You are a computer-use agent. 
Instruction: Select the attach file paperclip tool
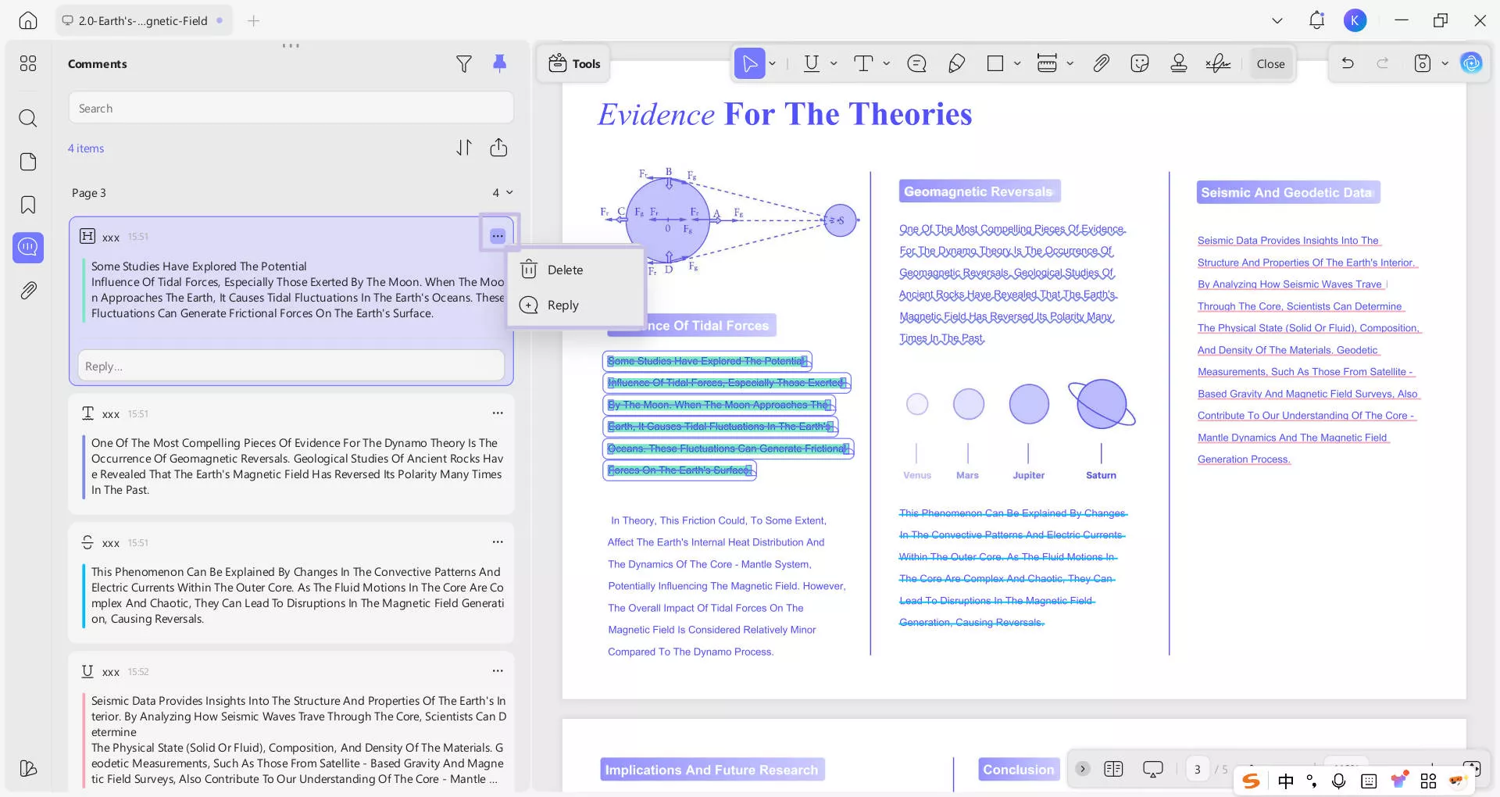point(1101,64)
